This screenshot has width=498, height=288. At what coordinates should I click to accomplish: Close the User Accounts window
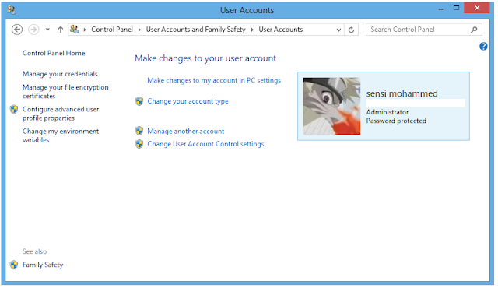[477, 8]
